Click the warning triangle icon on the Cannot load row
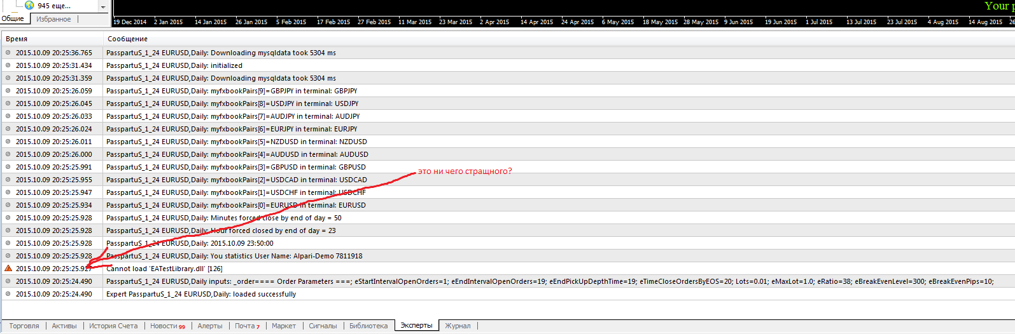Viewport: 1015px width, 334px height. (8, 269)
